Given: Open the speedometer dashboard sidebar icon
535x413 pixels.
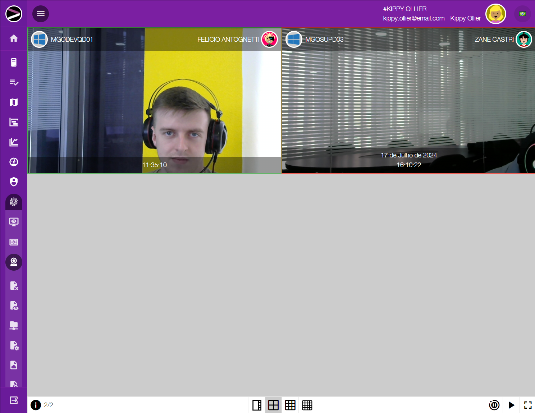Looking at the screenshot, I should point(14,162).
